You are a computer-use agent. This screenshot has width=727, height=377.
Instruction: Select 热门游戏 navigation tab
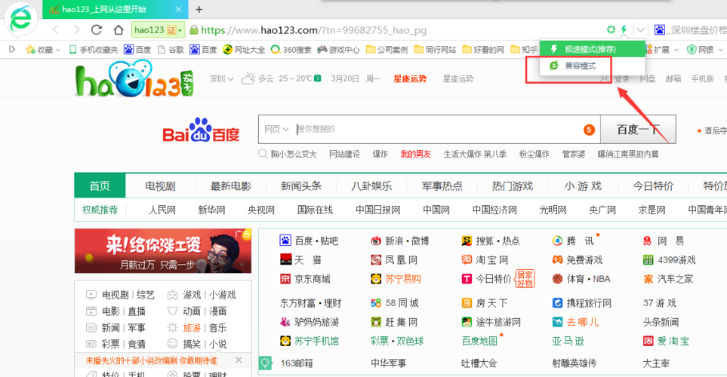[x=513, y=186]
